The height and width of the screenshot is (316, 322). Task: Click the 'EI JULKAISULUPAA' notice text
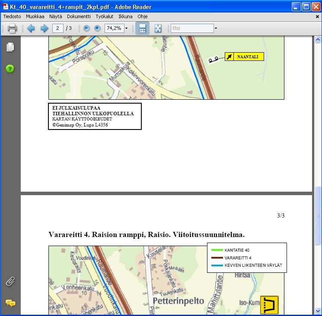[x=76, y=108]
